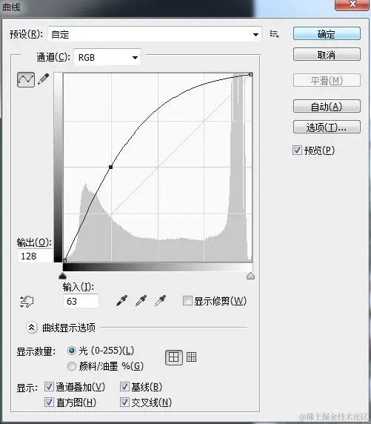The width and height of the screenshot is (371, 424).
Task: Select the top-right curve endpoint
Action: click(250, 74)
